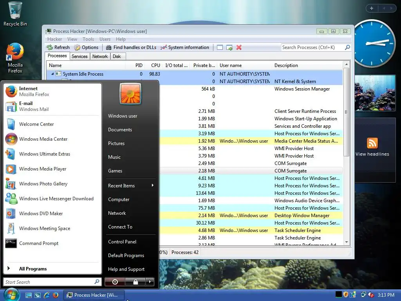Launch Command Prompt from Start menu
Screen dimensions: 401x301
click(52, 243)
